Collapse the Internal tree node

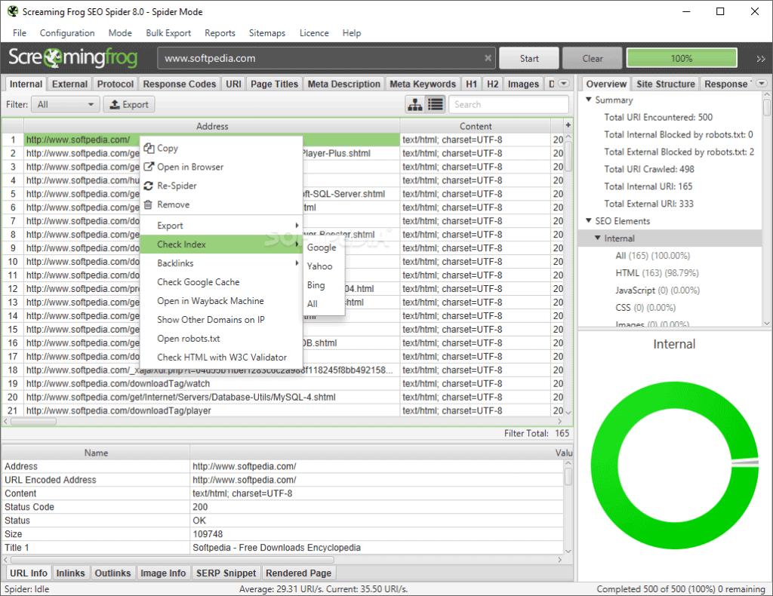click(598, 238)
